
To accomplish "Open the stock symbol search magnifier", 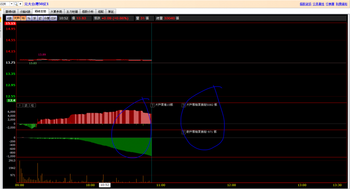I will click(x=16, y=4).
